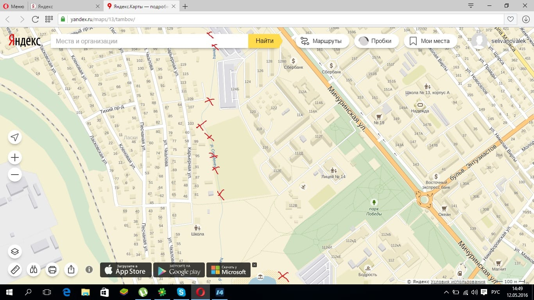534x300 pixels.
Task: Click the App Store download badge
Action: point(126,270)
